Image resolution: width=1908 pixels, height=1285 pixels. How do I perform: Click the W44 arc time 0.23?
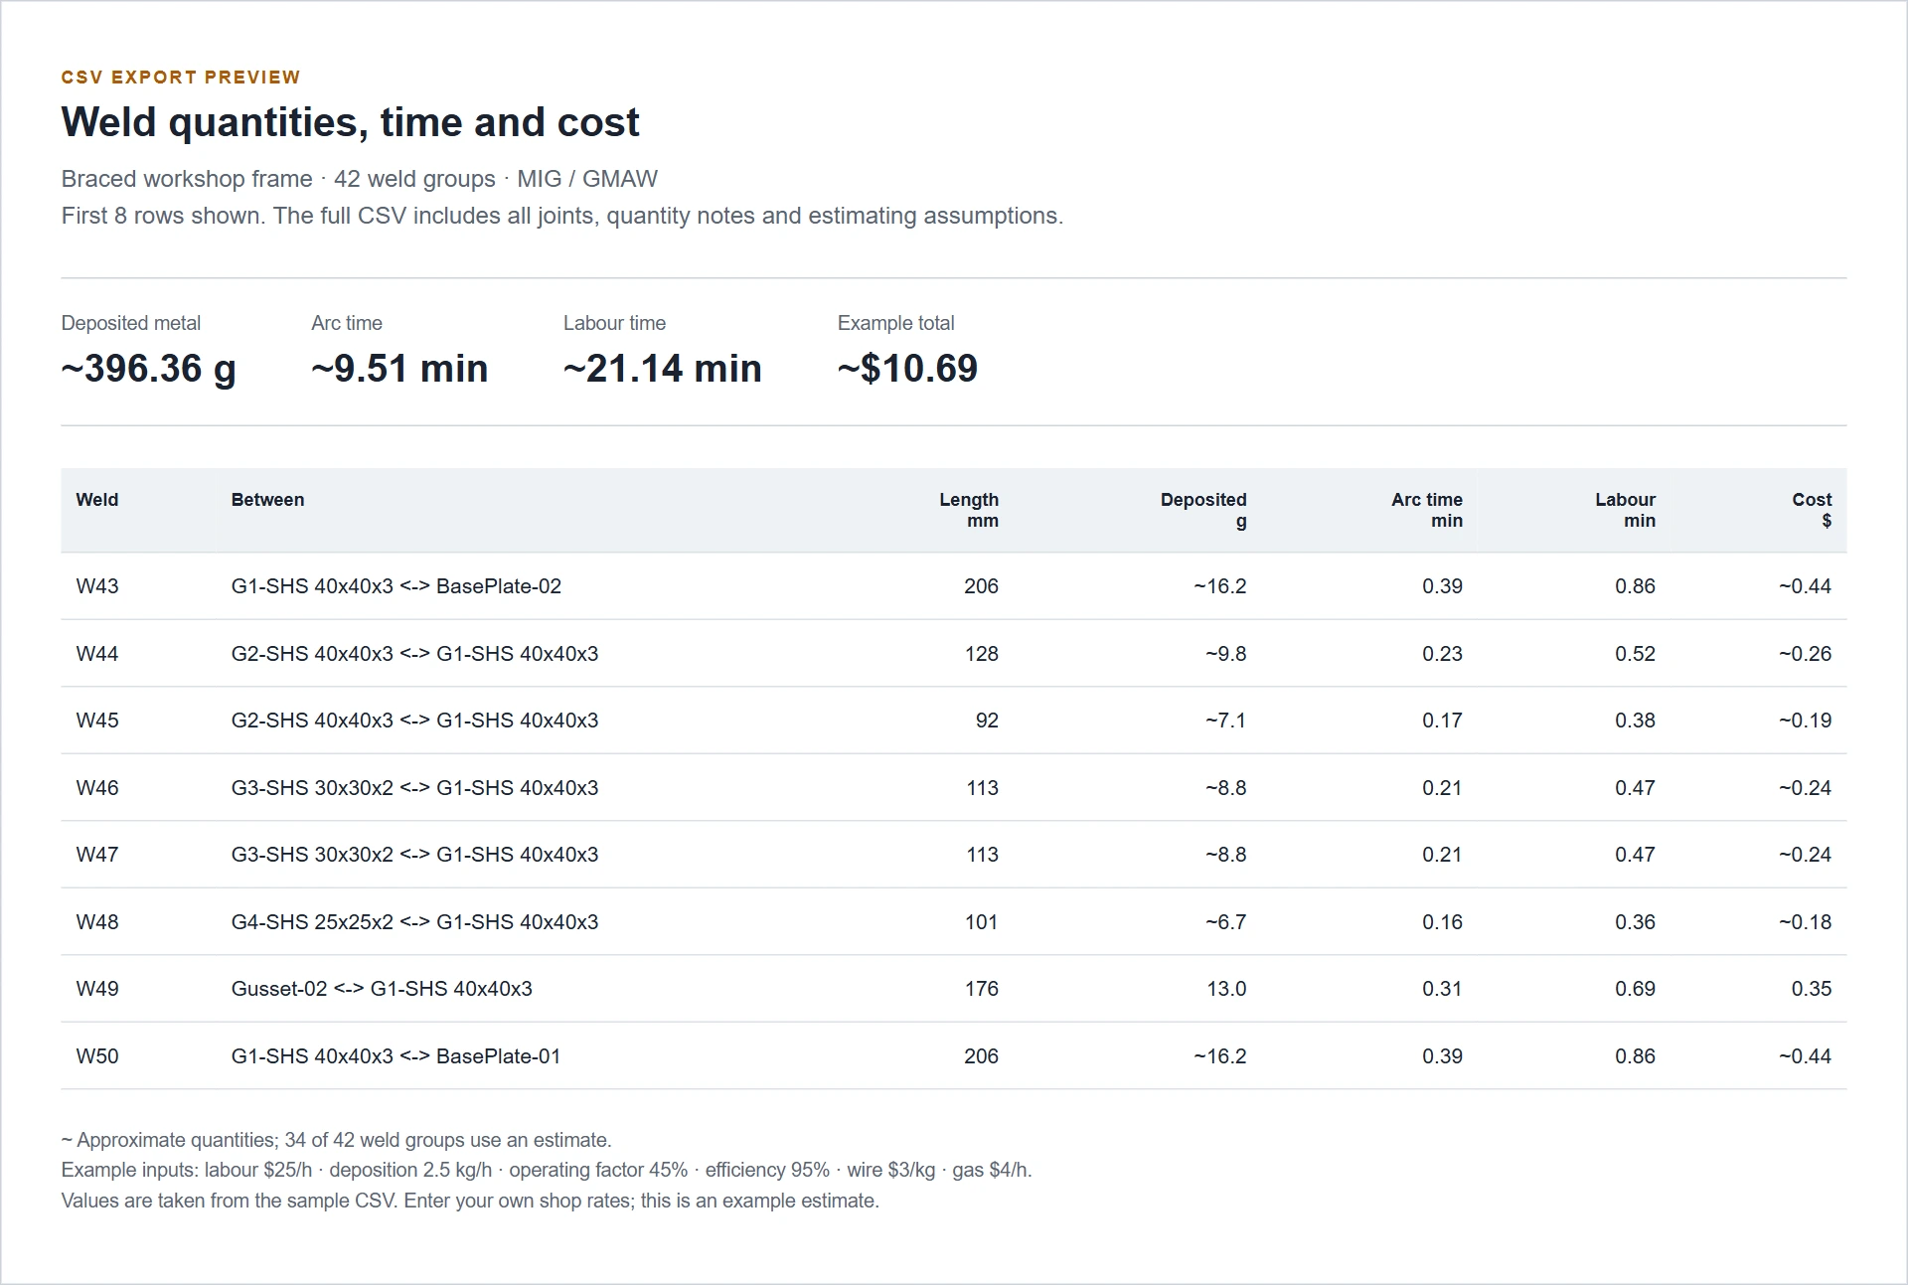[1442, 654]
